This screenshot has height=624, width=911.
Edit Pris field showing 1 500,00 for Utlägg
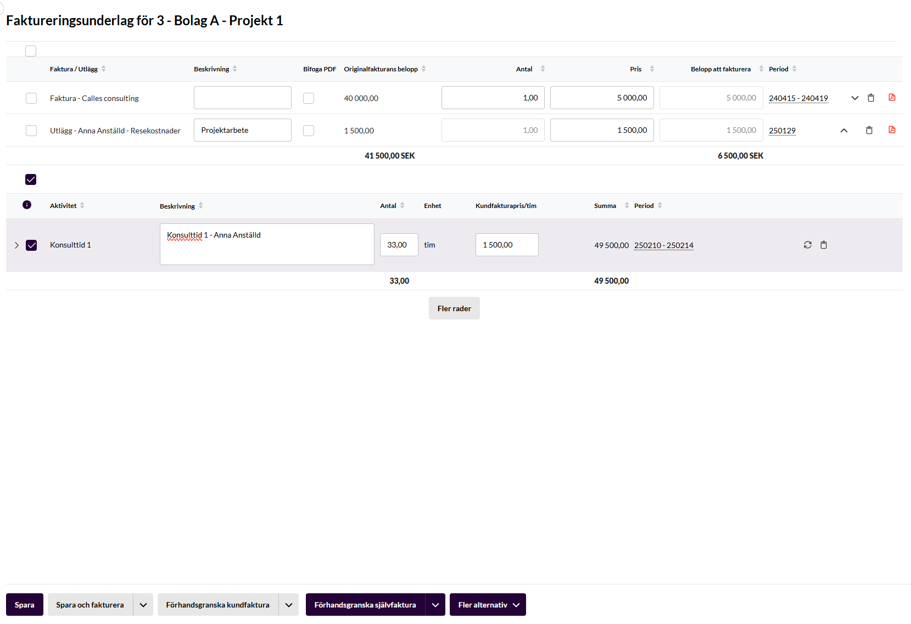click(x=602, y=130)
